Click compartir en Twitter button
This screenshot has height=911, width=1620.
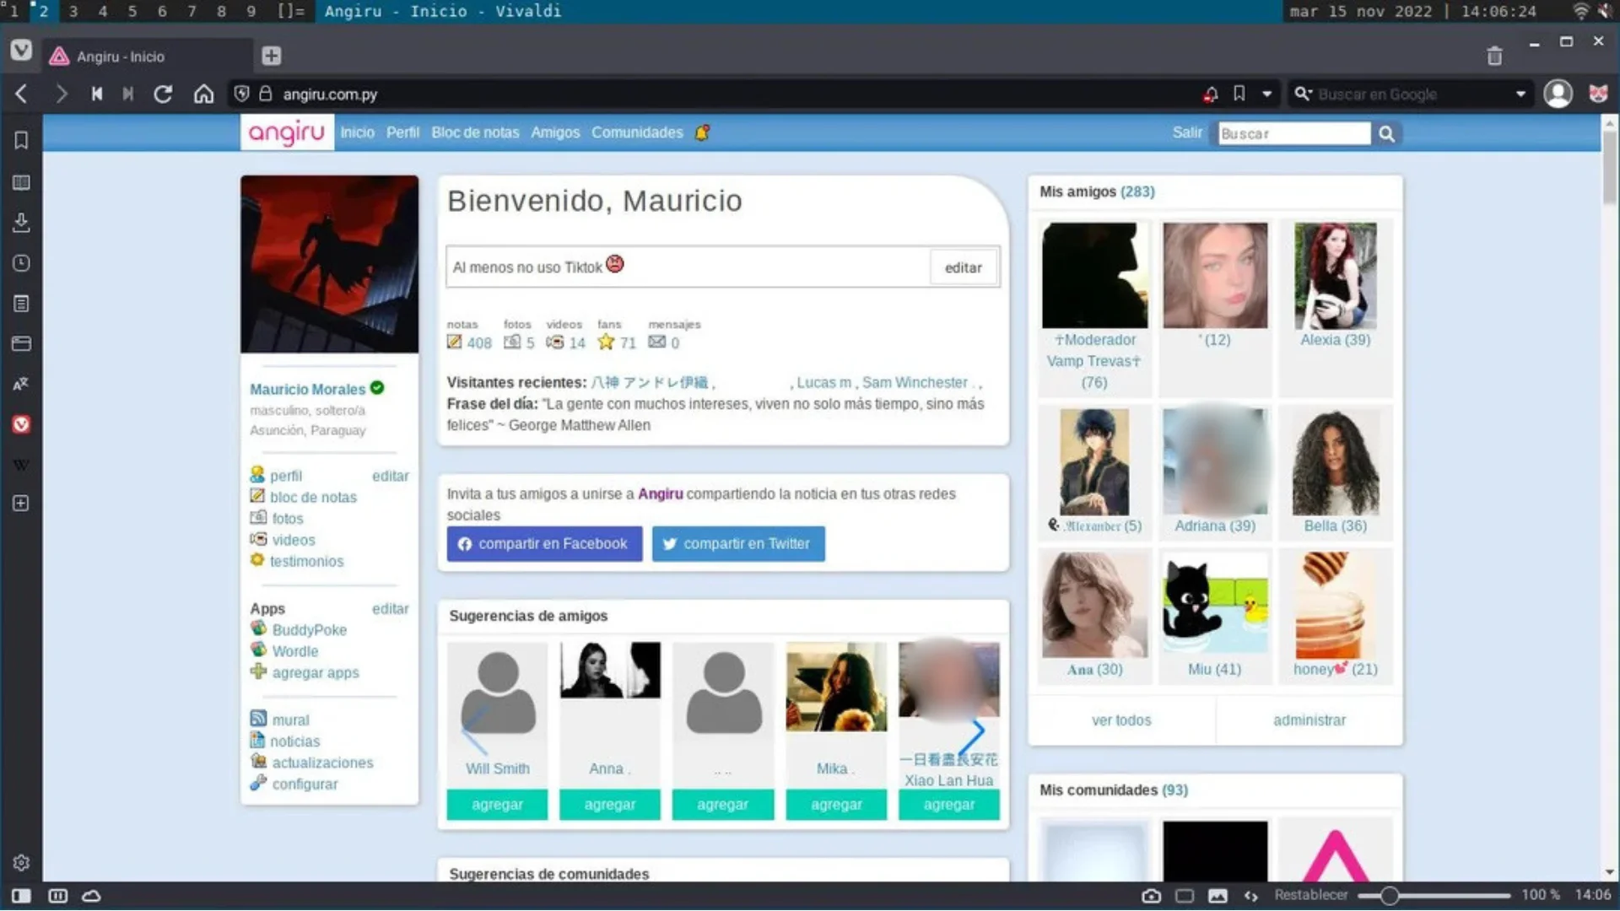[738, 544]
